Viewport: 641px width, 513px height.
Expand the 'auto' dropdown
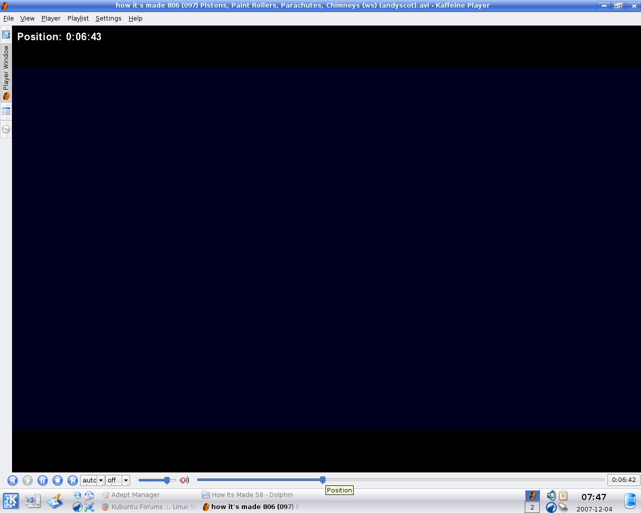point(101,480)
